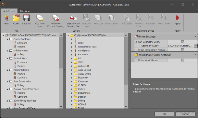Toggle the 3mm Screw Holes checkbox
Screen dimensions: 198x118
point(11,81)
